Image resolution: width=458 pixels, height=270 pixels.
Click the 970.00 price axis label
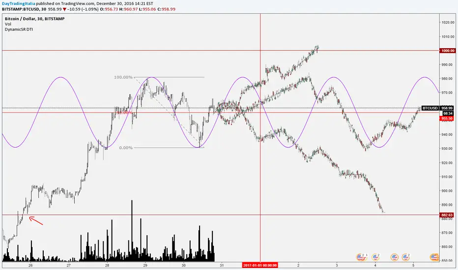tap(448, 92)
